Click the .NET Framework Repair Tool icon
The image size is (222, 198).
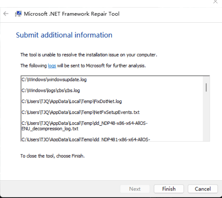click(18, 14)
